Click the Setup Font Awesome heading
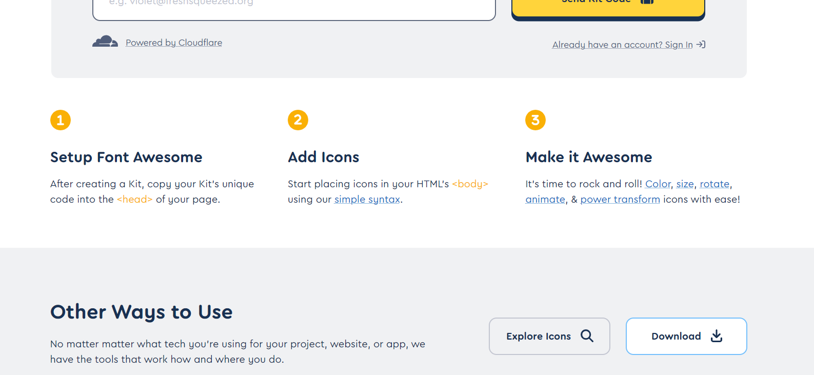This screenshot has height=375, width=814. coord(126,157)
